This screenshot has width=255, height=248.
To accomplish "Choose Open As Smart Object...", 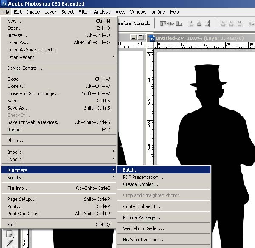I will (59, 50).
